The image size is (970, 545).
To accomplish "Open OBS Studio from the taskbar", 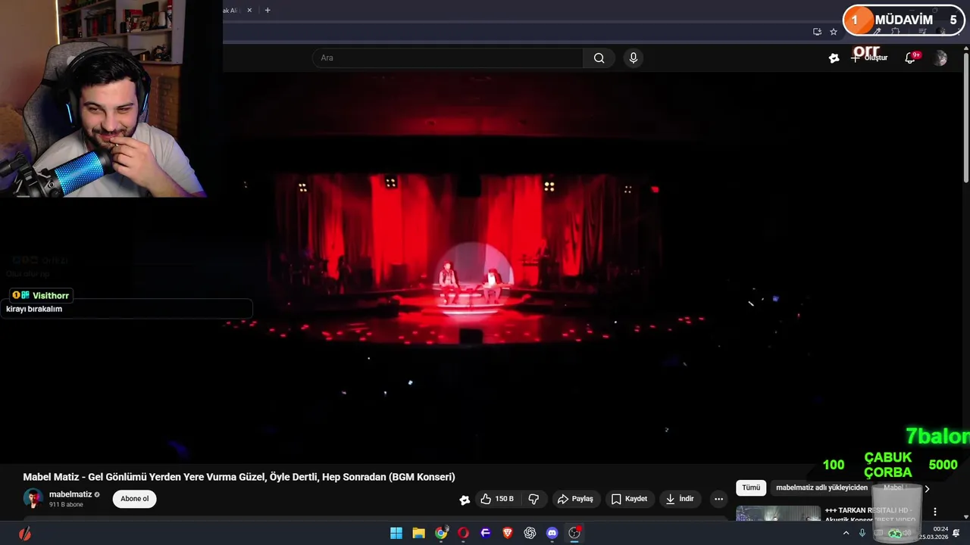I will pyautogui.click(x=574, y=533).
